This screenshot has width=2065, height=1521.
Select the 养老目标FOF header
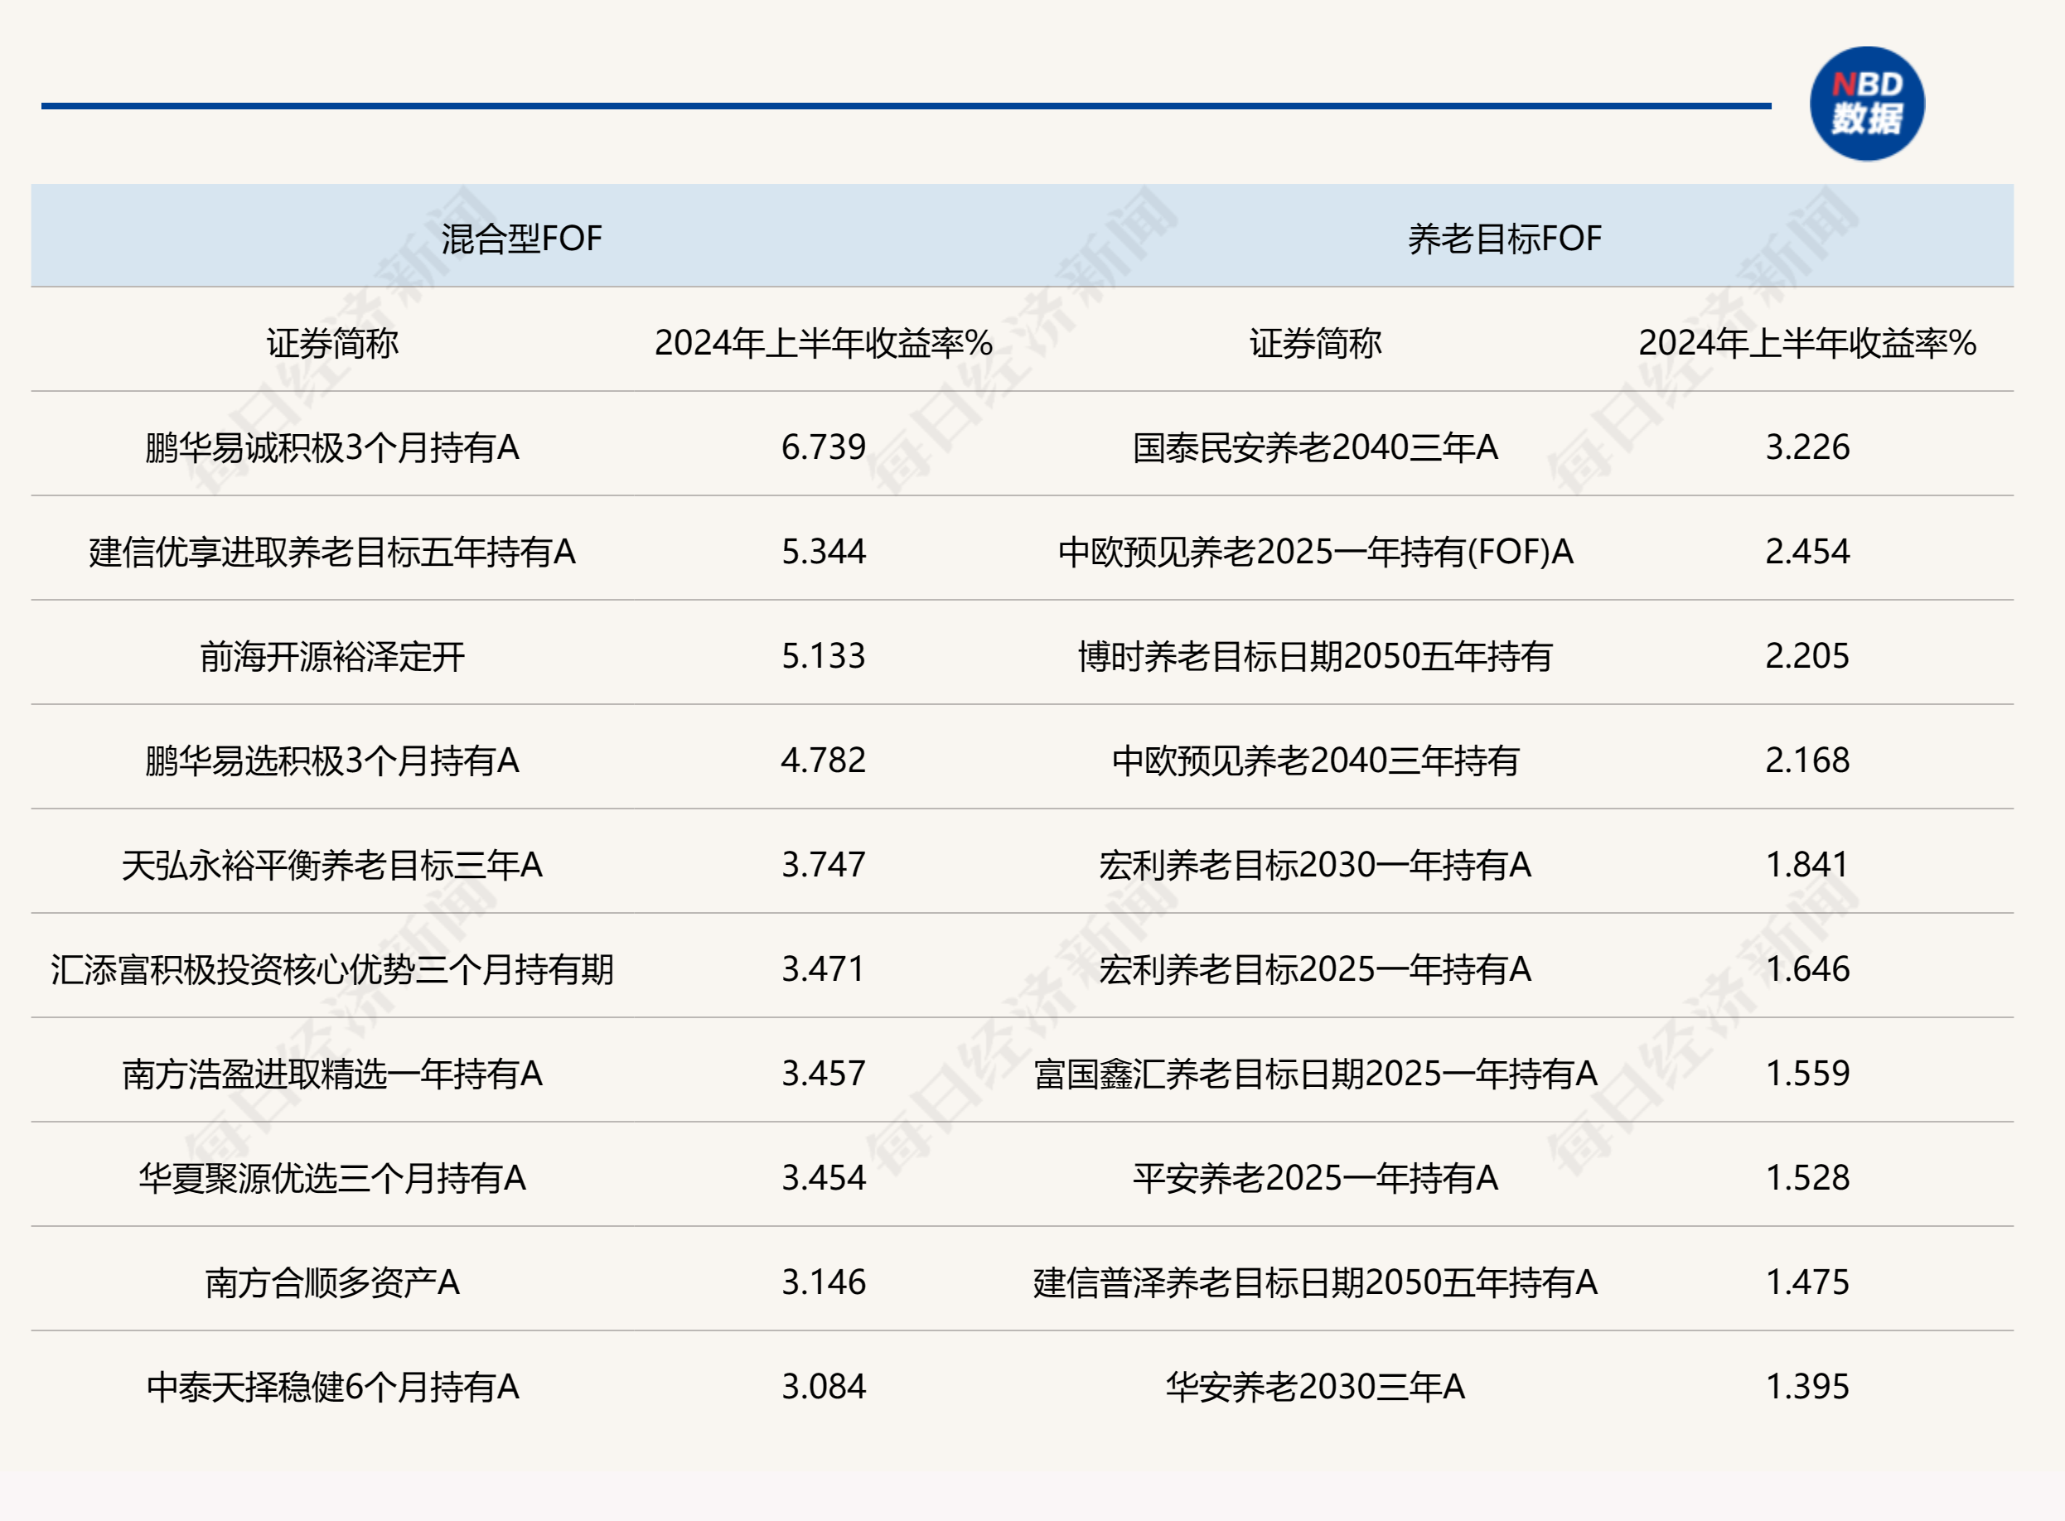pyautogui.click(x=1504, y=239)
